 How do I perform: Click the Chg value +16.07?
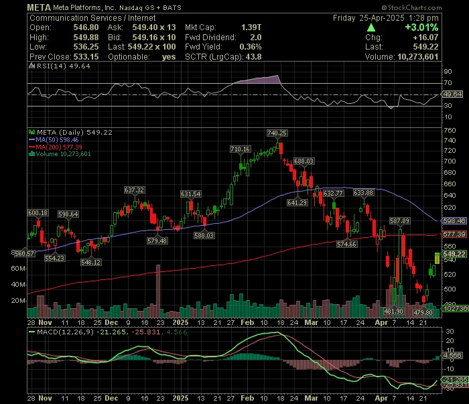425,38
